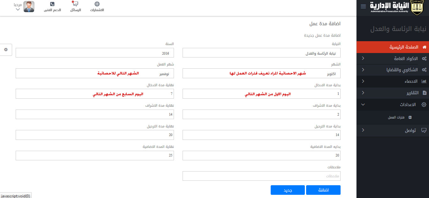Click the settings gear on left edge
Image resolution: width=429 pixels, height=198 pixels.
coord(6,49)
